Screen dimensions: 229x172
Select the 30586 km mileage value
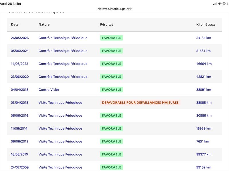pos(204,116)
